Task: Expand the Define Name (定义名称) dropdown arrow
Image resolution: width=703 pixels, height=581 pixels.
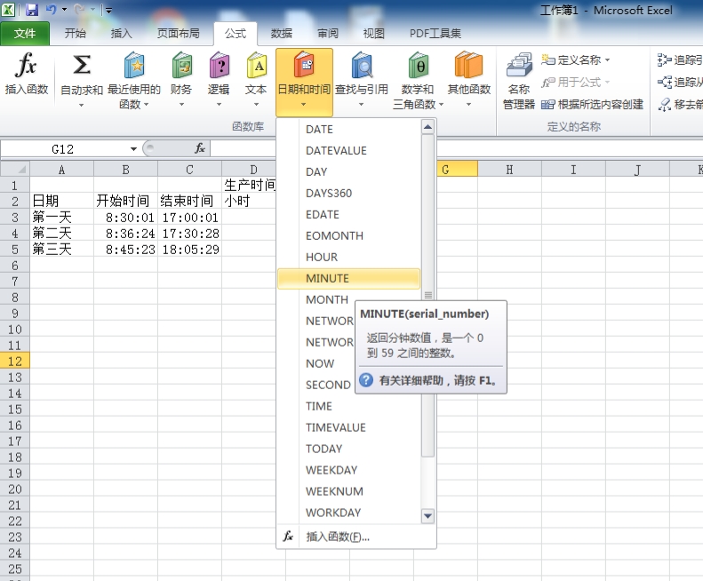Action: pos(608,60)
